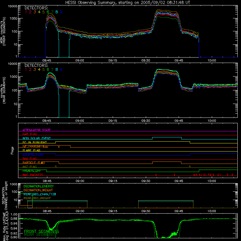Click the DETECTORS: heading in rear segments plot

click(36, 65)
